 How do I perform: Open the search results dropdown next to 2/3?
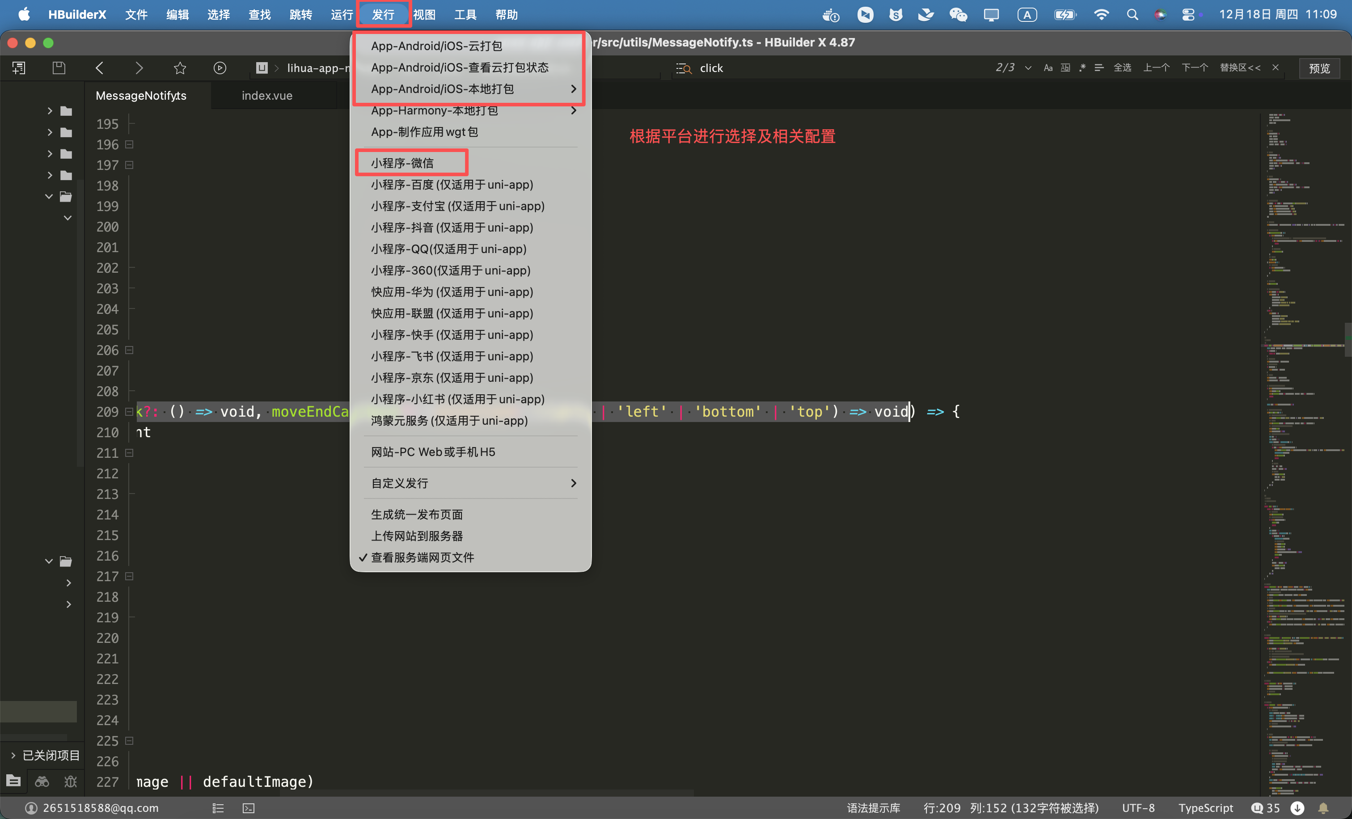coord(1028,68)
